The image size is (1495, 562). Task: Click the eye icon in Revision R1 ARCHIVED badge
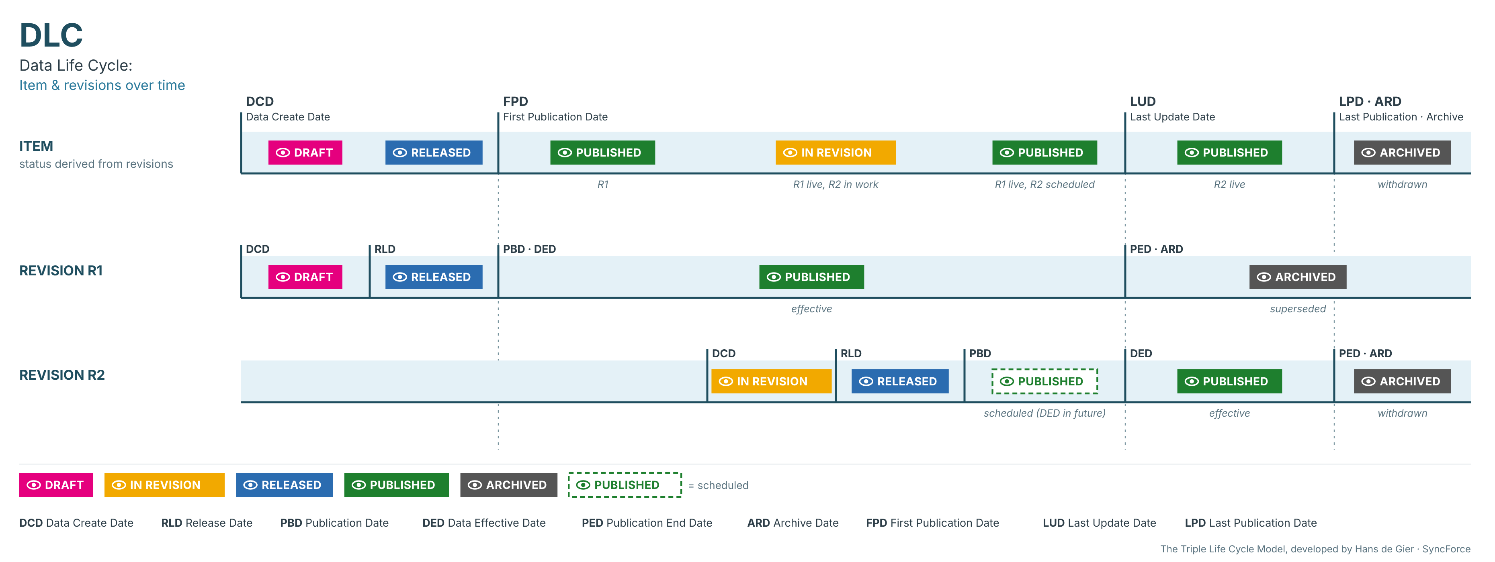(x=1264, y=277)
